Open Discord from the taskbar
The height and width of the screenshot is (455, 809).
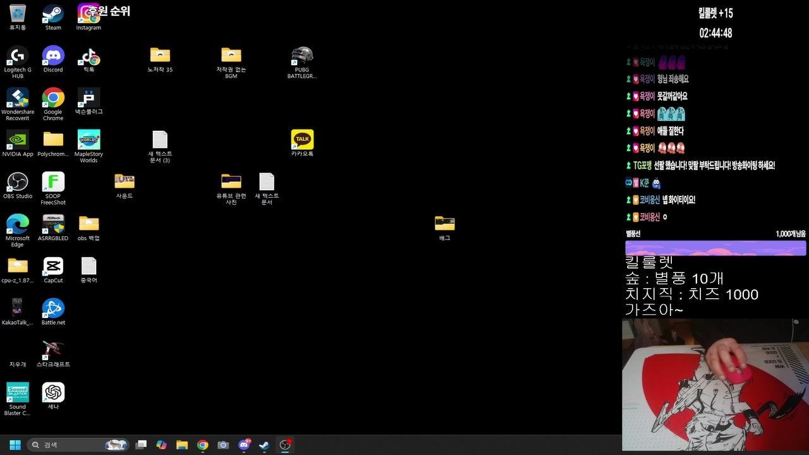point(244,445)
